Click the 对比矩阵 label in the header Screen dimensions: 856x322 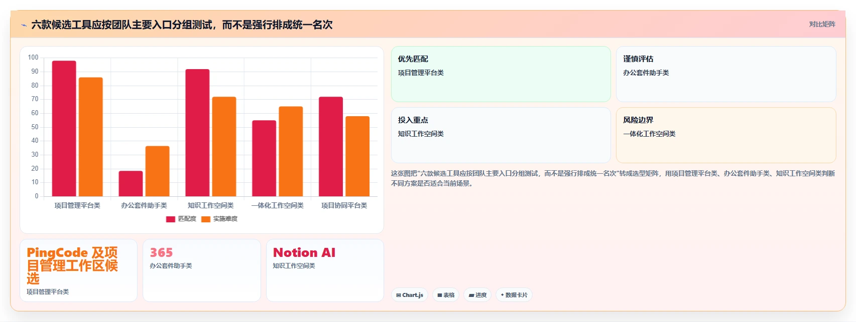pyautogui.click(x=822, y=24)
